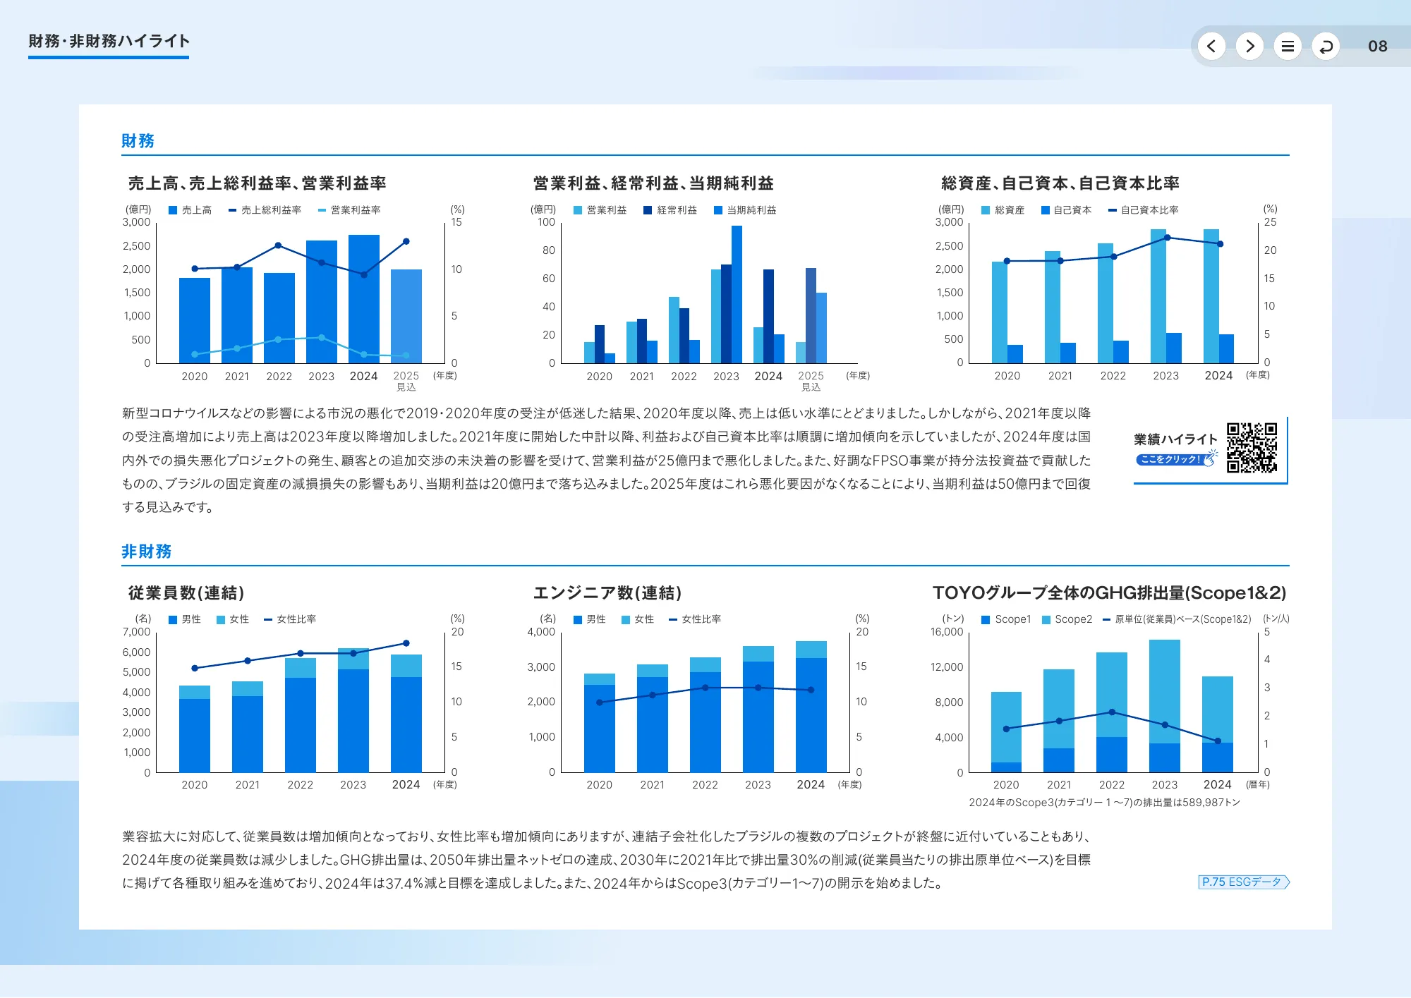
Task: Click the page number 08 indicator
Action: [1377, 46]
